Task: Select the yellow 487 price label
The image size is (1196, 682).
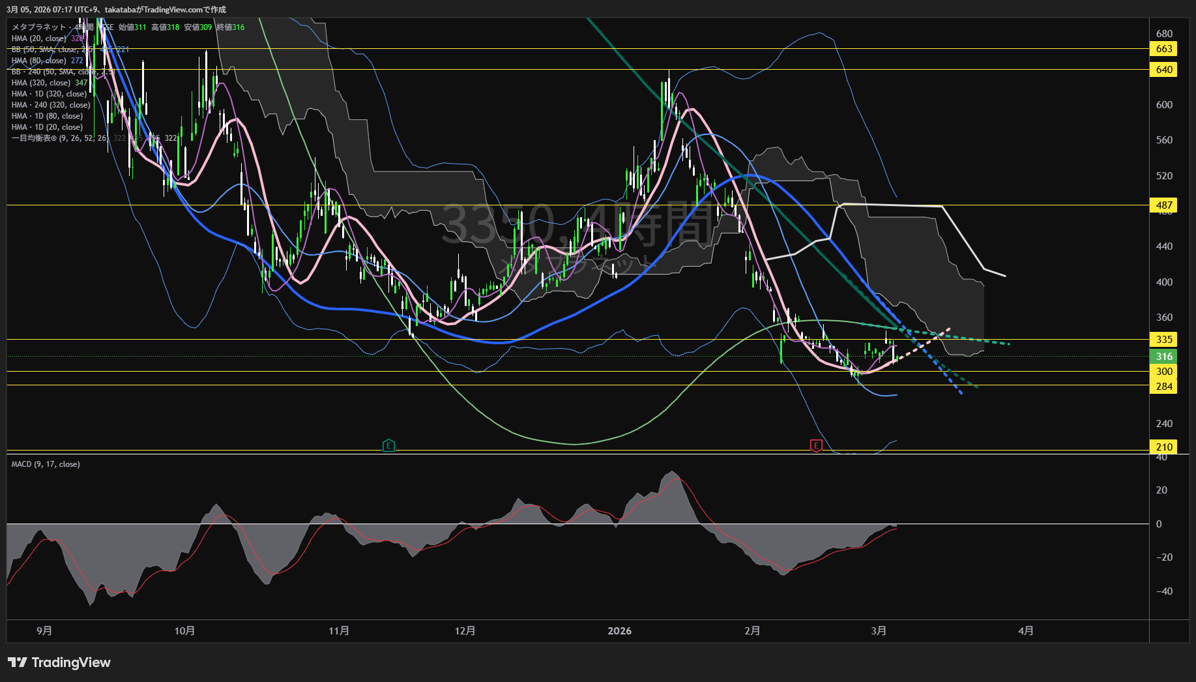Action: [x=1164, y=205]
